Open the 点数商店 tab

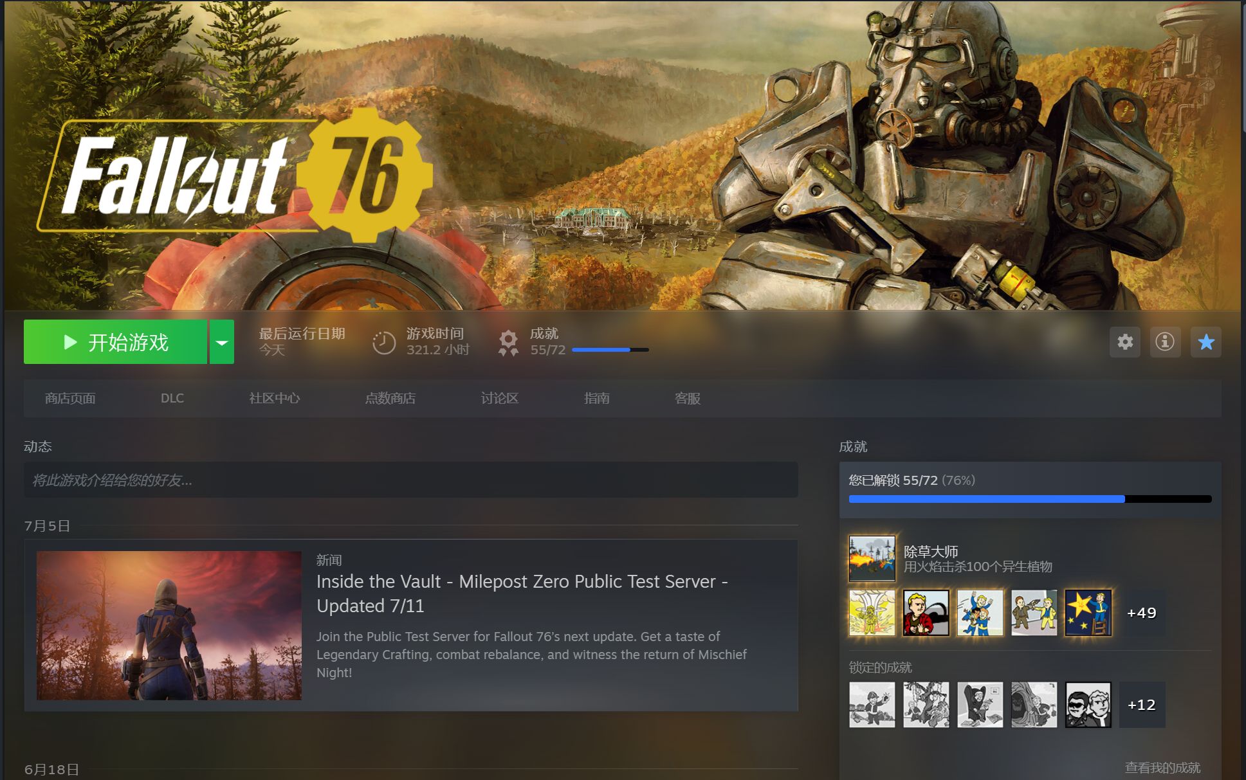coord(390,399)
